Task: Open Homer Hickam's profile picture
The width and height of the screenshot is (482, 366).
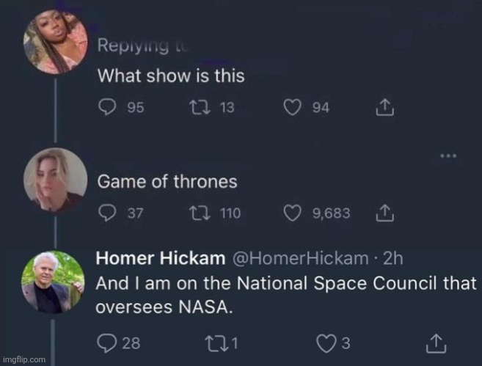Action: click(x=55, y=282)
